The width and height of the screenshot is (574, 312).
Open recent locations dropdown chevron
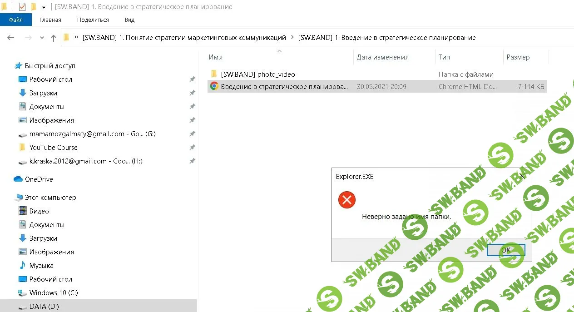[x=42, y=38]
